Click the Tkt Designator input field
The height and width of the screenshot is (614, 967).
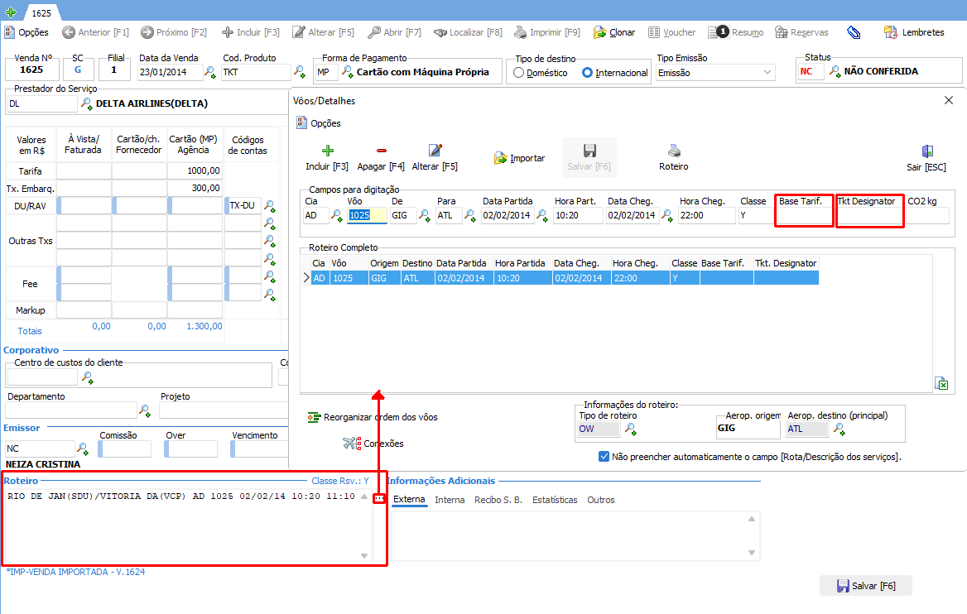tap(869, 216)
